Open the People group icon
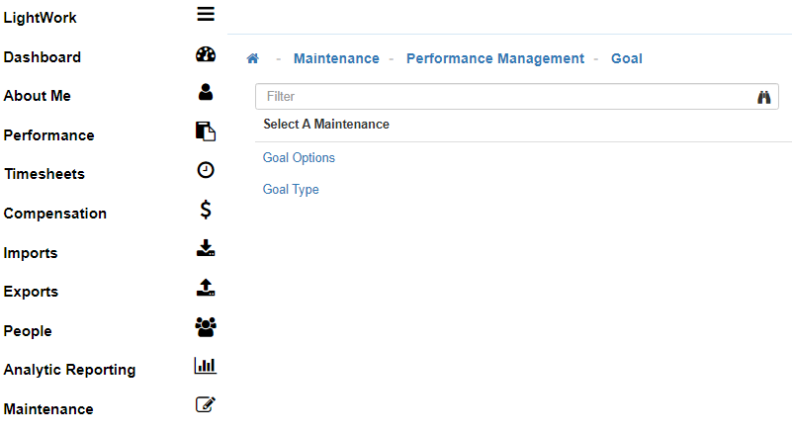Screen dimensions: 792x434 coord(205,327)
